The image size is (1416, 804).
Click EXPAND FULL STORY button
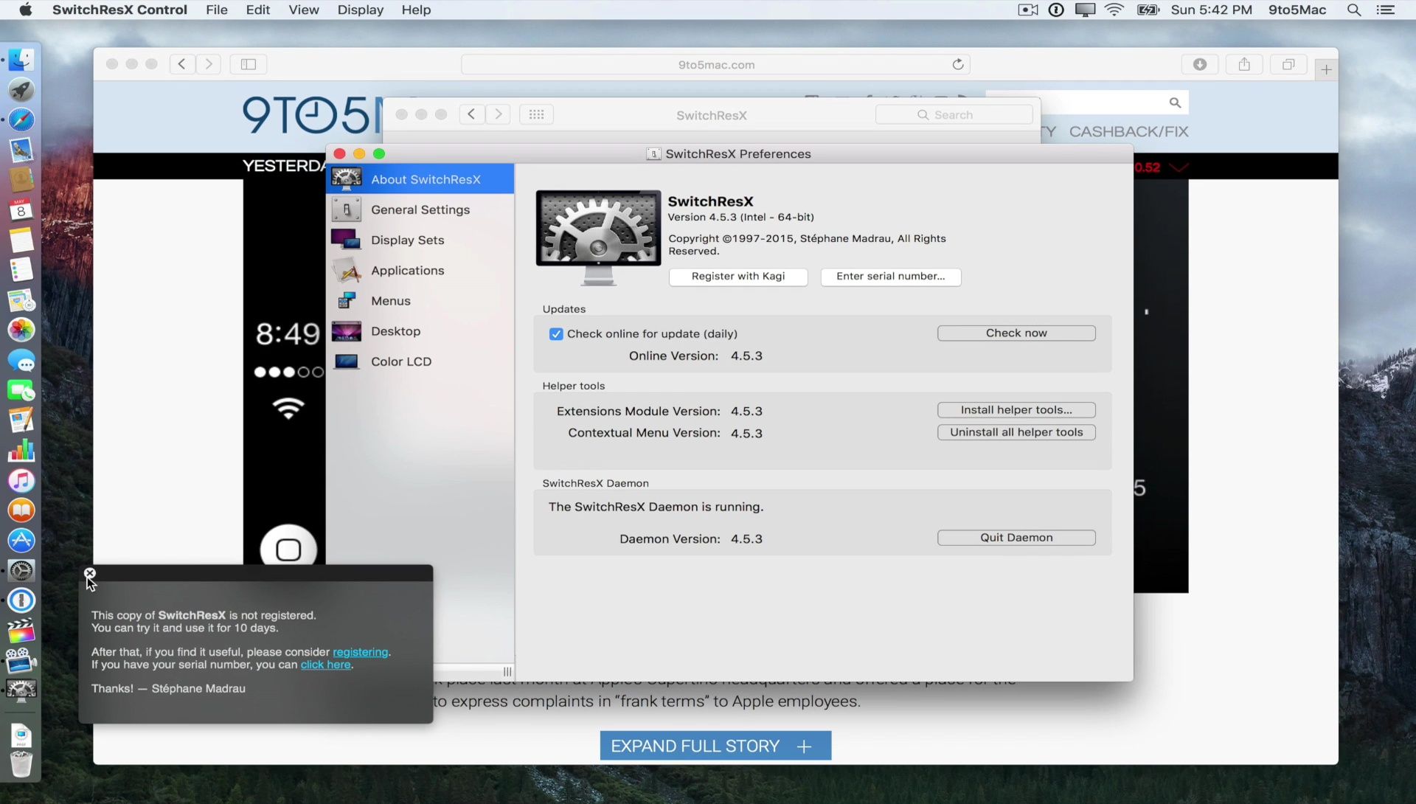click(x=715, y=746)
